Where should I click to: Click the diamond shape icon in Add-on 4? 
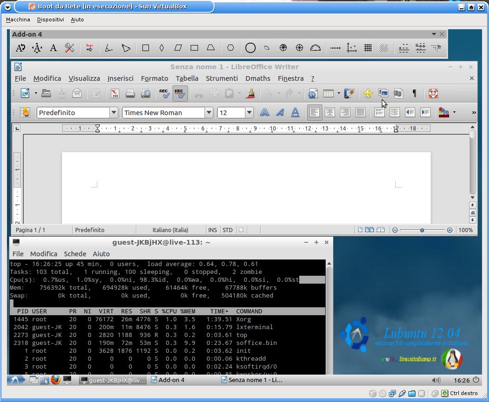161,48
